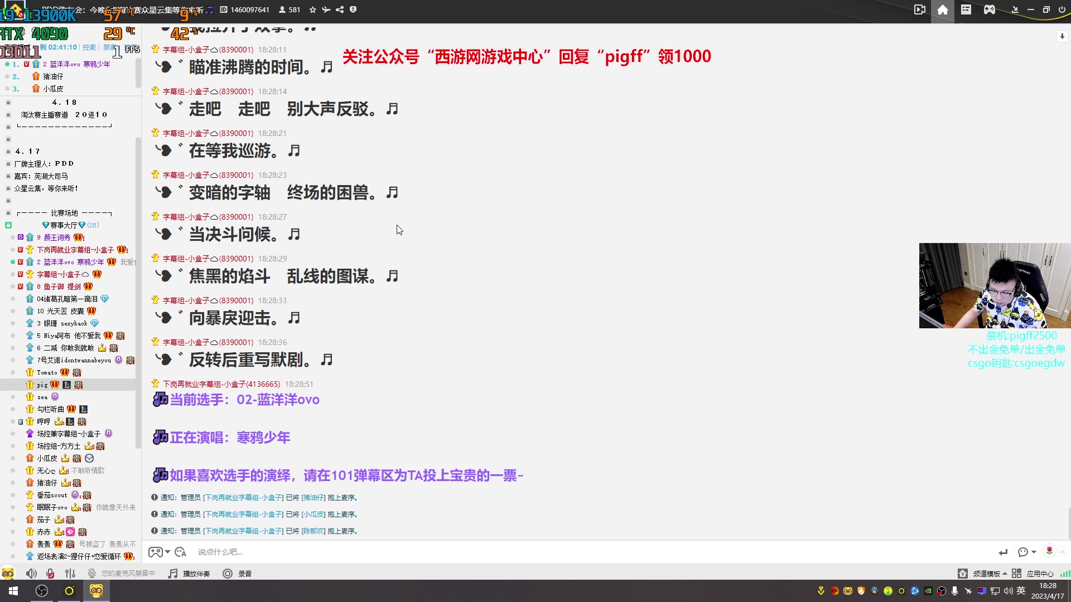
Task: Select user 番茄scout in list
Action: tap(52, 495)
